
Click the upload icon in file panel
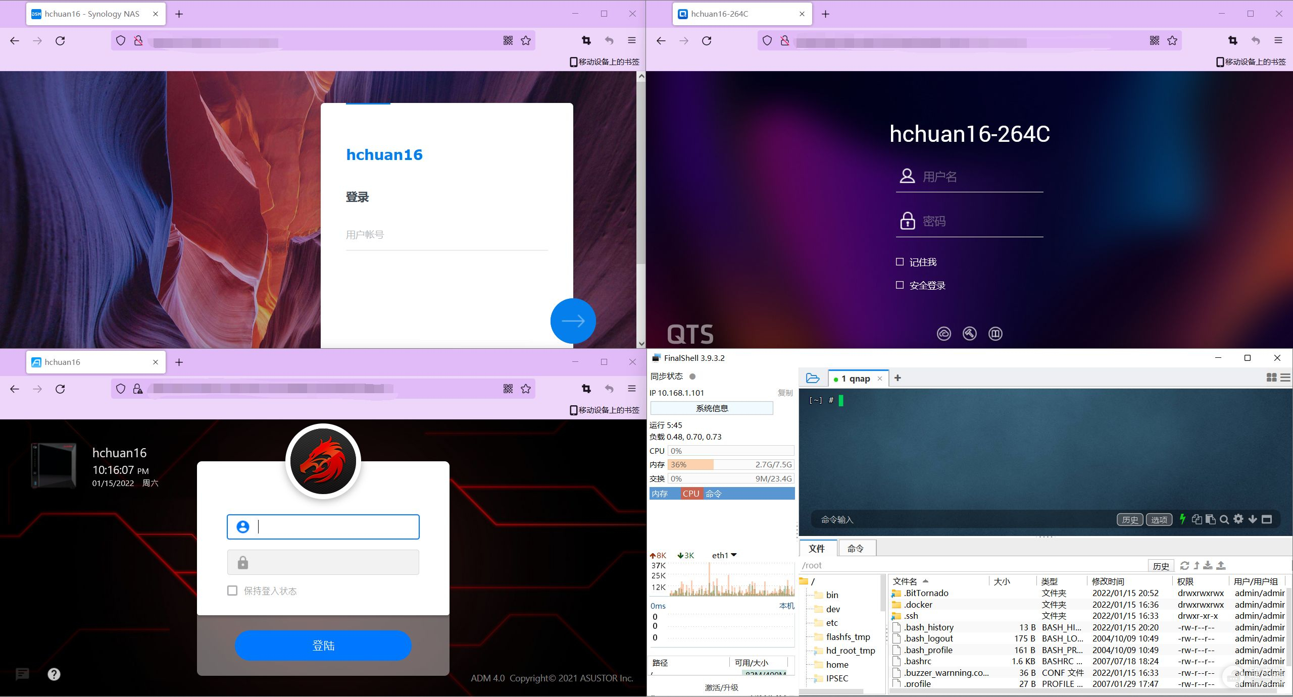(1221, 565)
